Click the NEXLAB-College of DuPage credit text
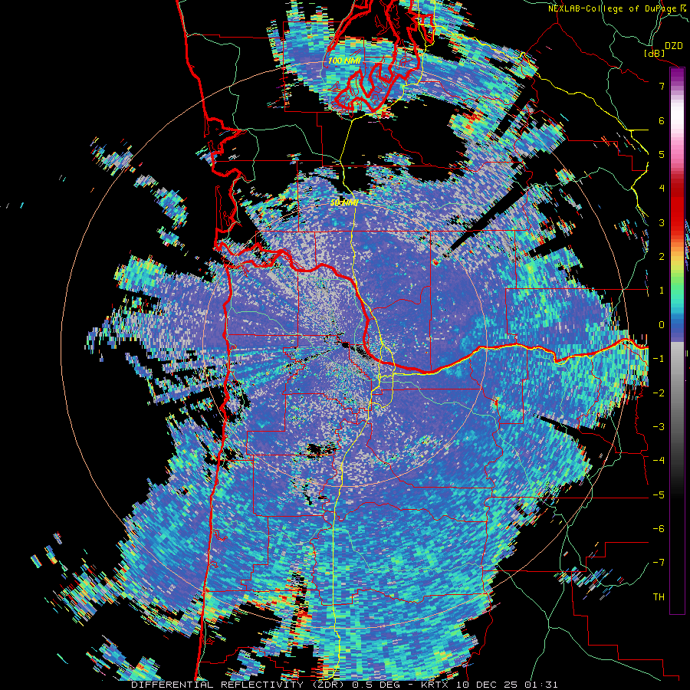Image resolution: width=690 pixels, height=690 pixels. coord(613,8)
